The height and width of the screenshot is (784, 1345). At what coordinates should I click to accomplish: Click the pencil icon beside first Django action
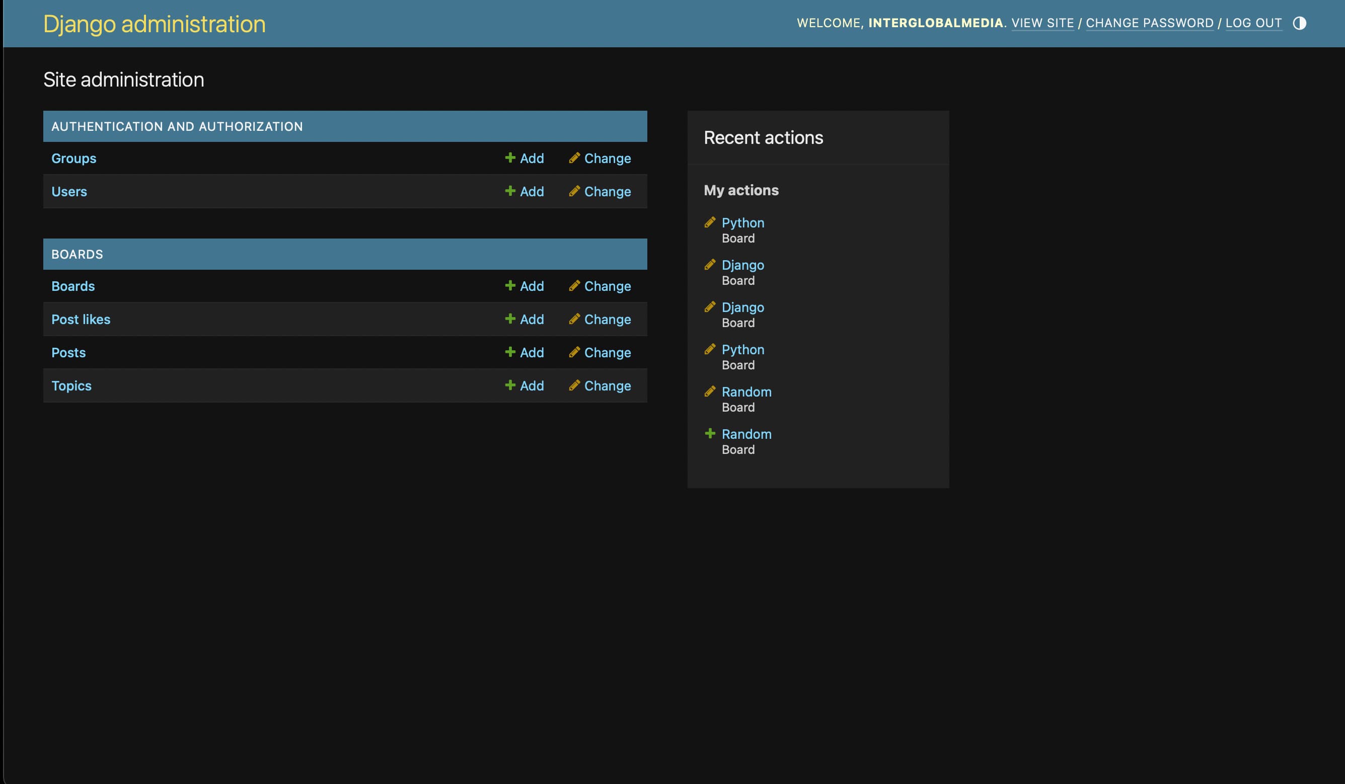(x=709, y=264)
